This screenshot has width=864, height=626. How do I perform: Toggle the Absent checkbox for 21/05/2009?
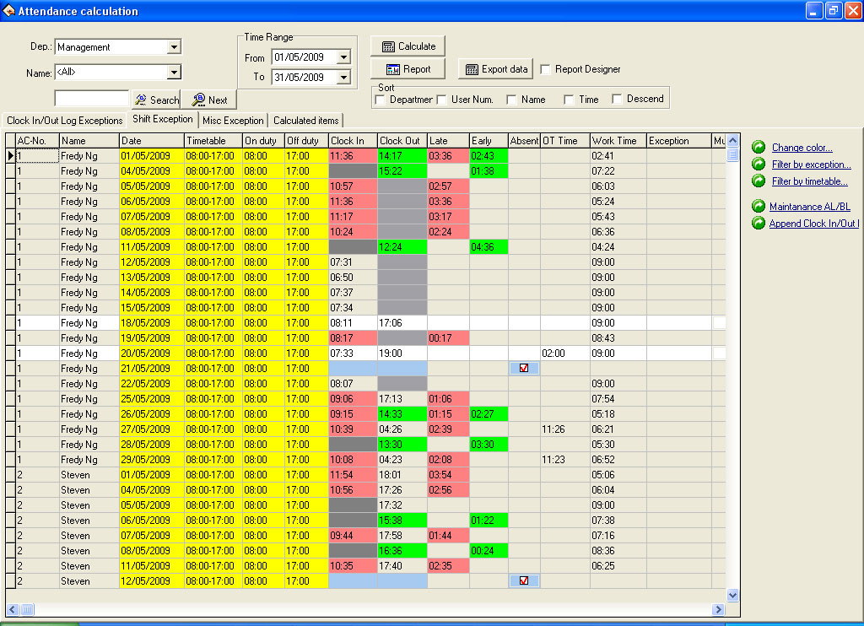point(524,369)
